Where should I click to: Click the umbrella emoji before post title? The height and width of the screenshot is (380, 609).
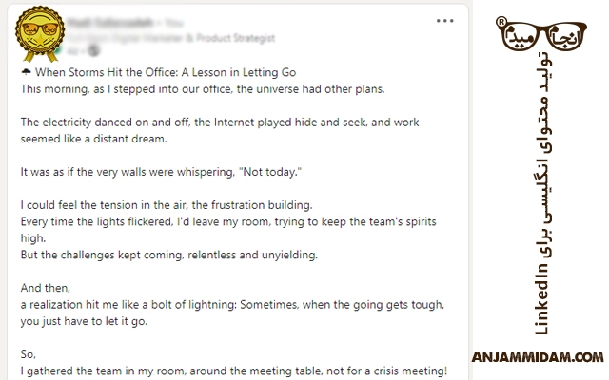point(26,72)
